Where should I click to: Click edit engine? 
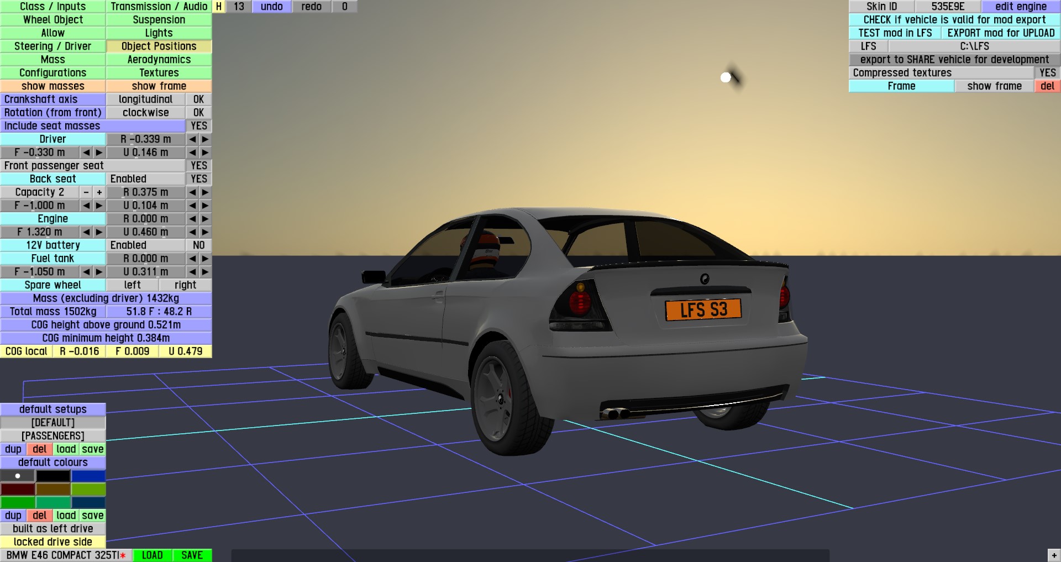[1021, 7]
